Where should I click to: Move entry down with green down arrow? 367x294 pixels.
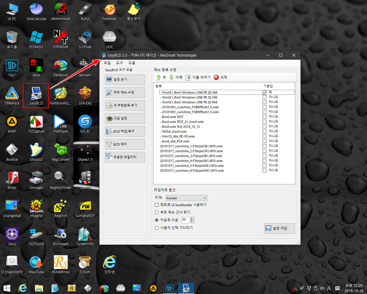171,77
